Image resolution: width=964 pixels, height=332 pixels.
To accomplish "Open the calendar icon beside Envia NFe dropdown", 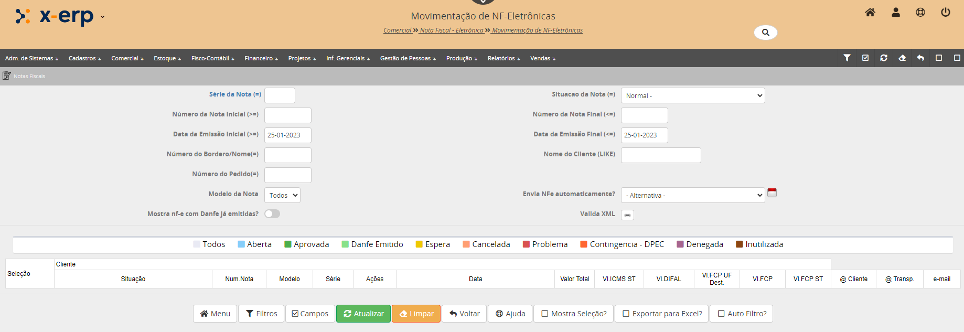I will (x=772, y=193).
